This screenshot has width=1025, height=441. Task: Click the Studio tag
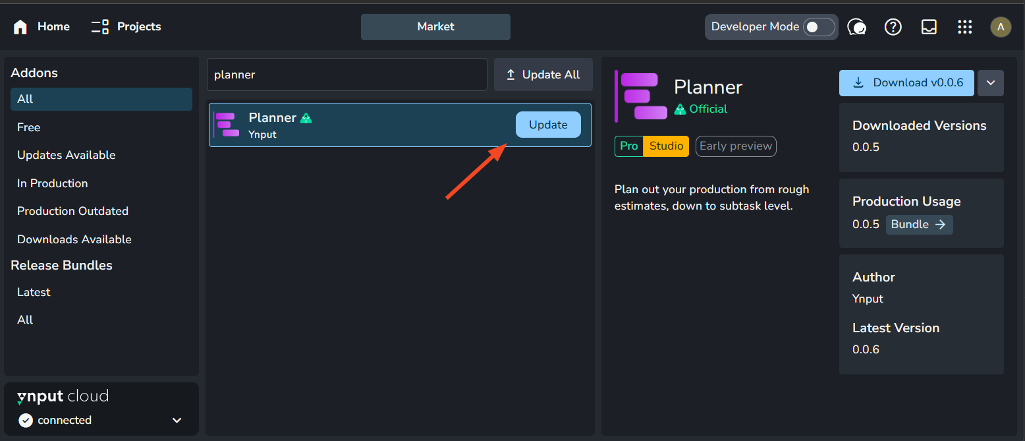(x=666, y=146)
